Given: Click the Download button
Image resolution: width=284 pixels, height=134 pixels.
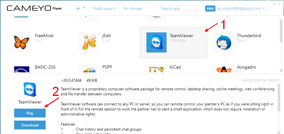Looking at the screenshot, I should (30, 125).
